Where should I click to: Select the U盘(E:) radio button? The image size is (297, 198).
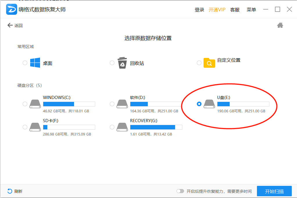[199, 104]
